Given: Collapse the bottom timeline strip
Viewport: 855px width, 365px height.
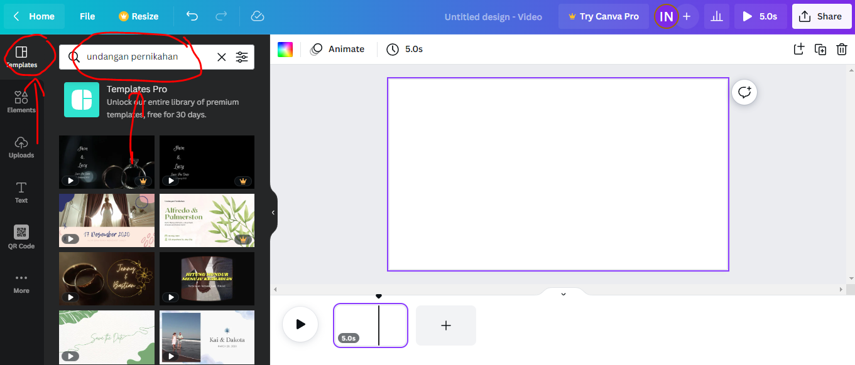Looking at the screenshot, I should [x=563, y=293].
